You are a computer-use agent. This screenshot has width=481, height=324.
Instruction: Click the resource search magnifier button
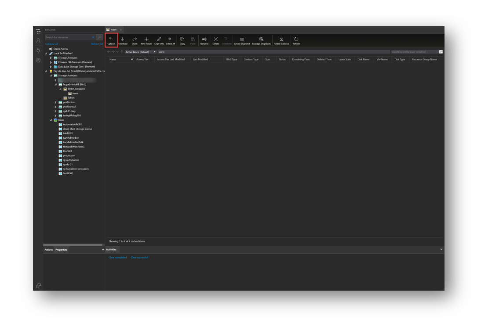99,37
